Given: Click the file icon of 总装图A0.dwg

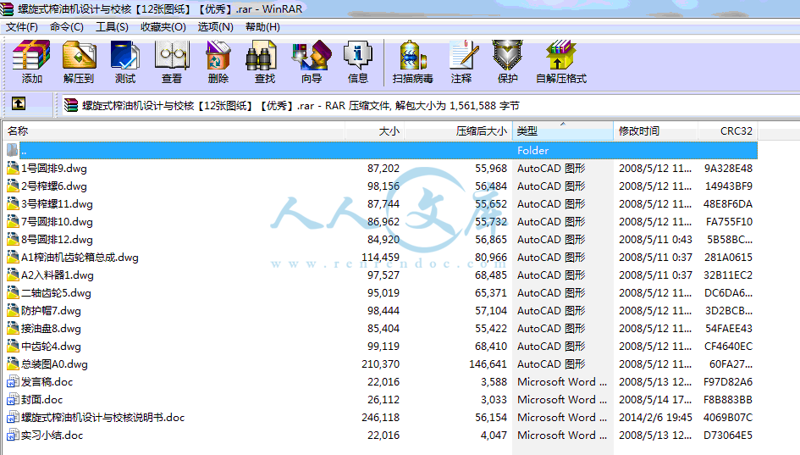Looking at the screenshot, I should (13, 364).
